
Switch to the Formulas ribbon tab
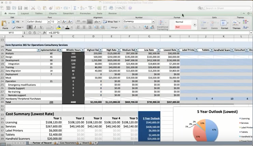tap(85, 13)
